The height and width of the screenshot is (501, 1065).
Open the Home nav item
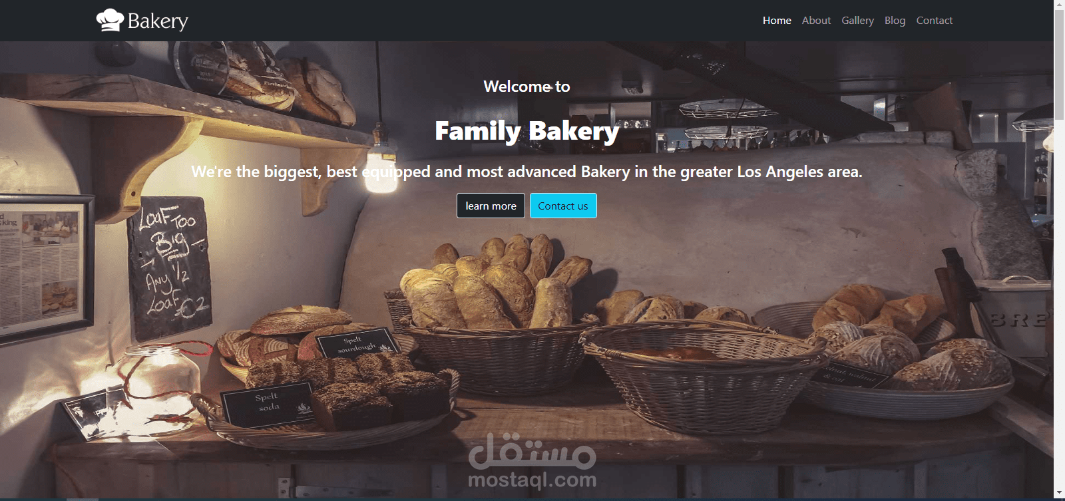point(777,21)
